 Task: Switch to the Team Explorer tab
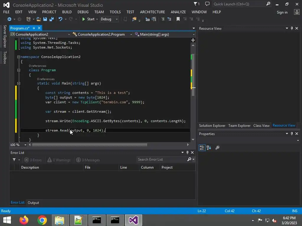pos(239,125)
